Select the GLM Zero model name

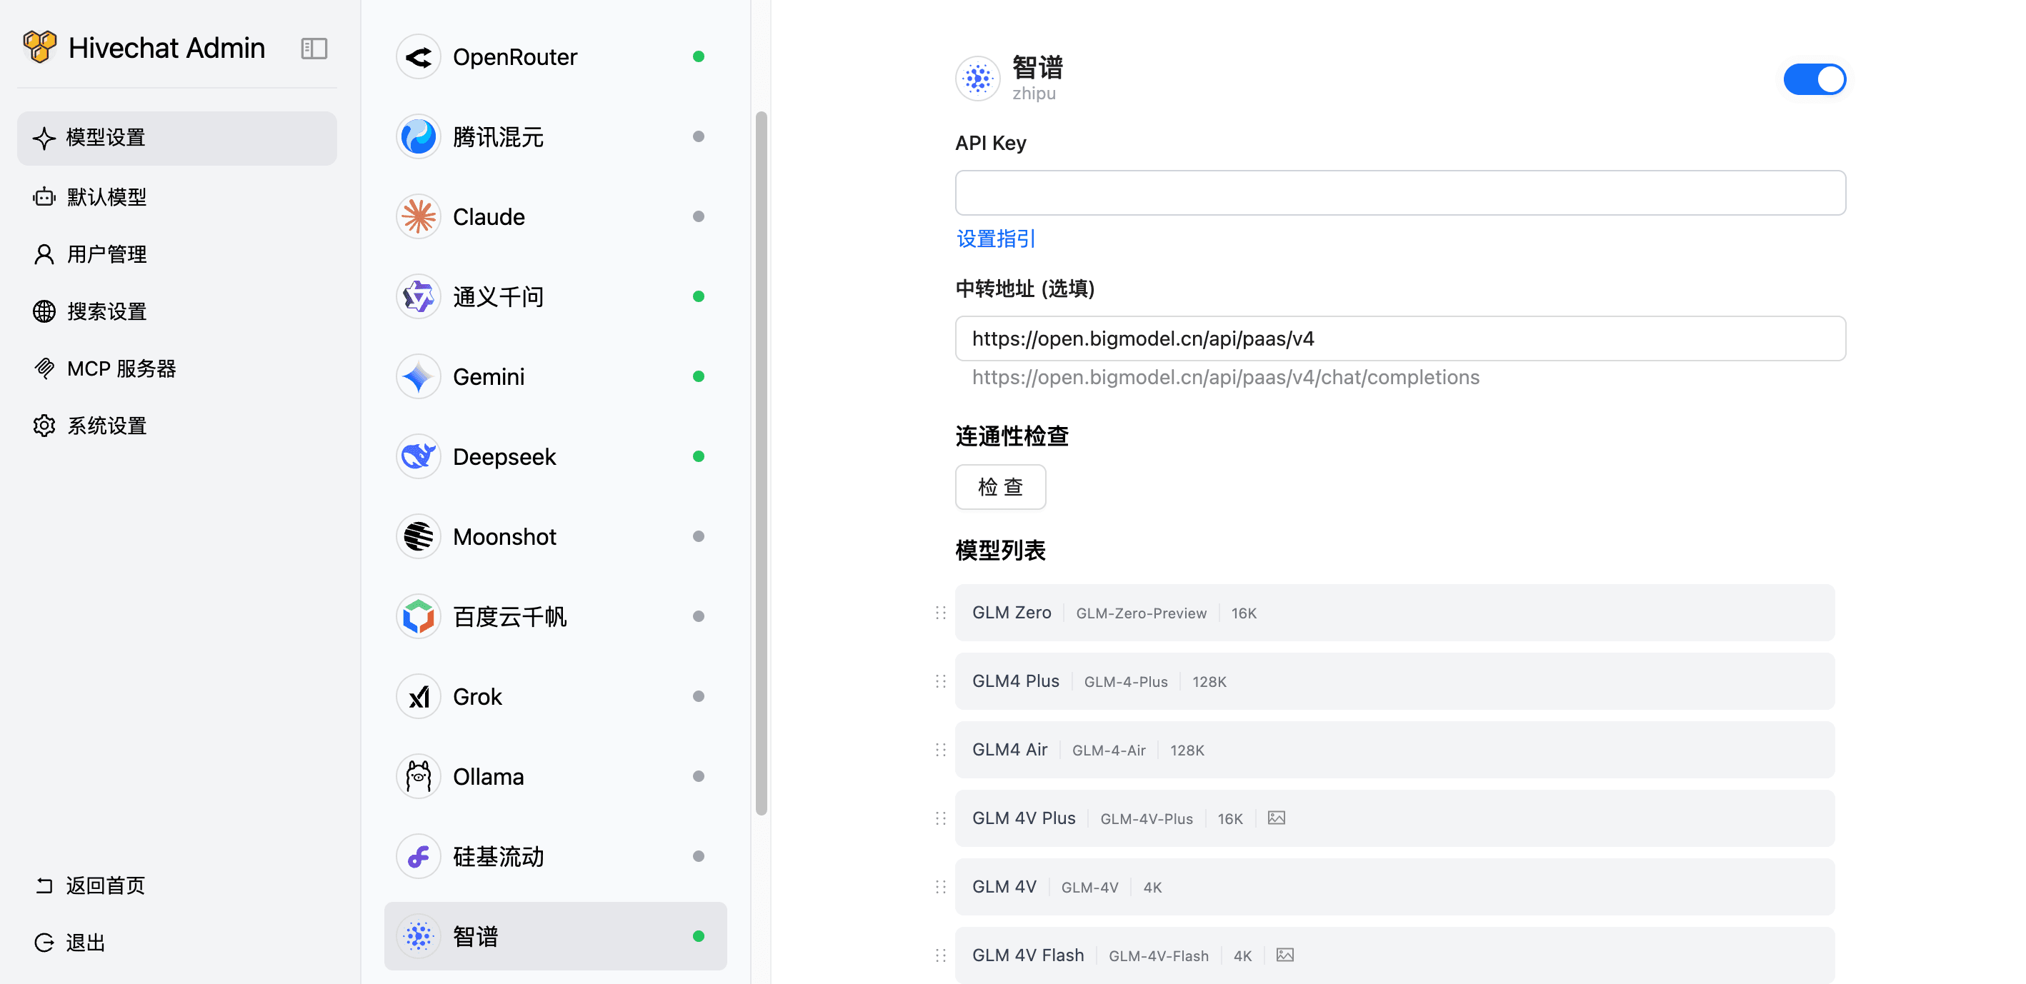click(x=1012, y=612)
